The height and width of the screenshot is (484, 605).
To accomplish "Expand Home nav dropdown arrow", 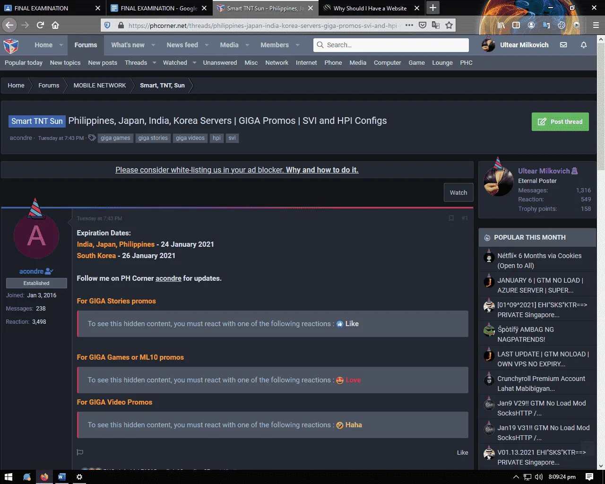I will point(61,45).
